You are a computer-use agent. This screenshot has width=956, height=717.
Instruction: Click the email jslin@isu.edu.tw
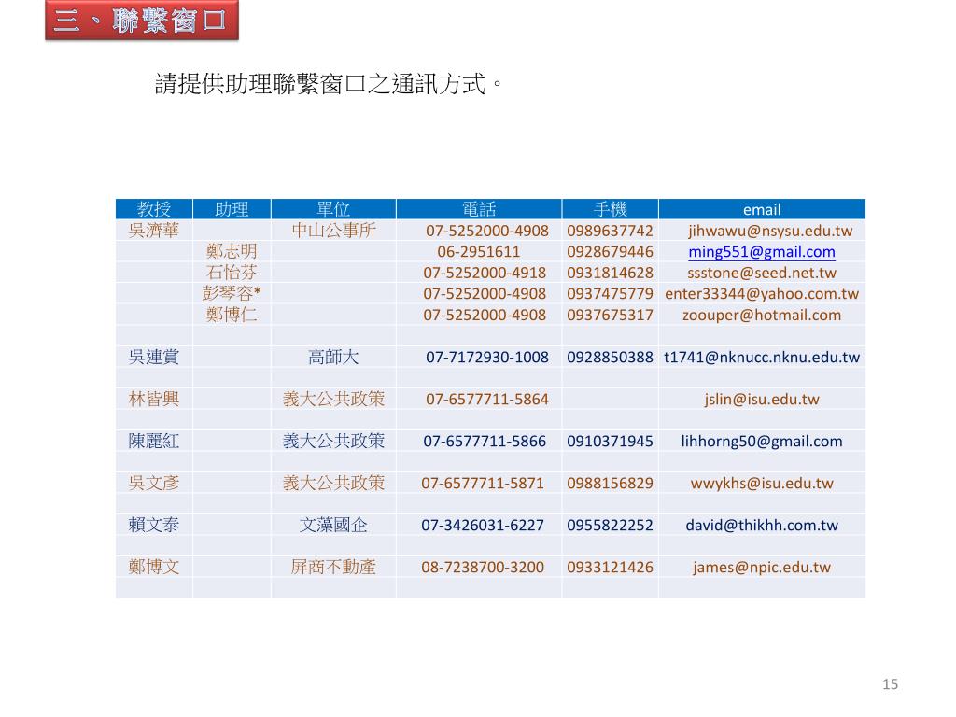pos(762,400)
